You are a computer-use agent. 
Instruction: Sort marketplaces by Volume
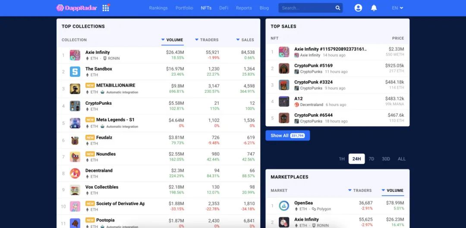click(393, 191)
